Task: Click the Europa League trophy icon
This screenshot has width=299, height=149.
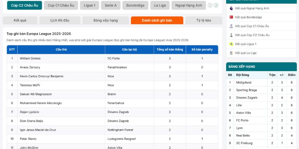Action: pyautogui.click(x=231, y=35)
